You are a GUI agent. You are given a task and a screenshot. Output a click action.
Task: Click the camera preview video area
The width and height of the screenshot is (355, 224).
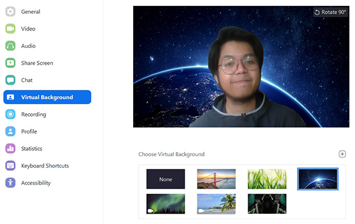pos(241,66)
